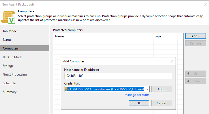This screenshot has height=114, width=209.
Task: Open the Manage accounts link
Action: (x=137, y=95)
